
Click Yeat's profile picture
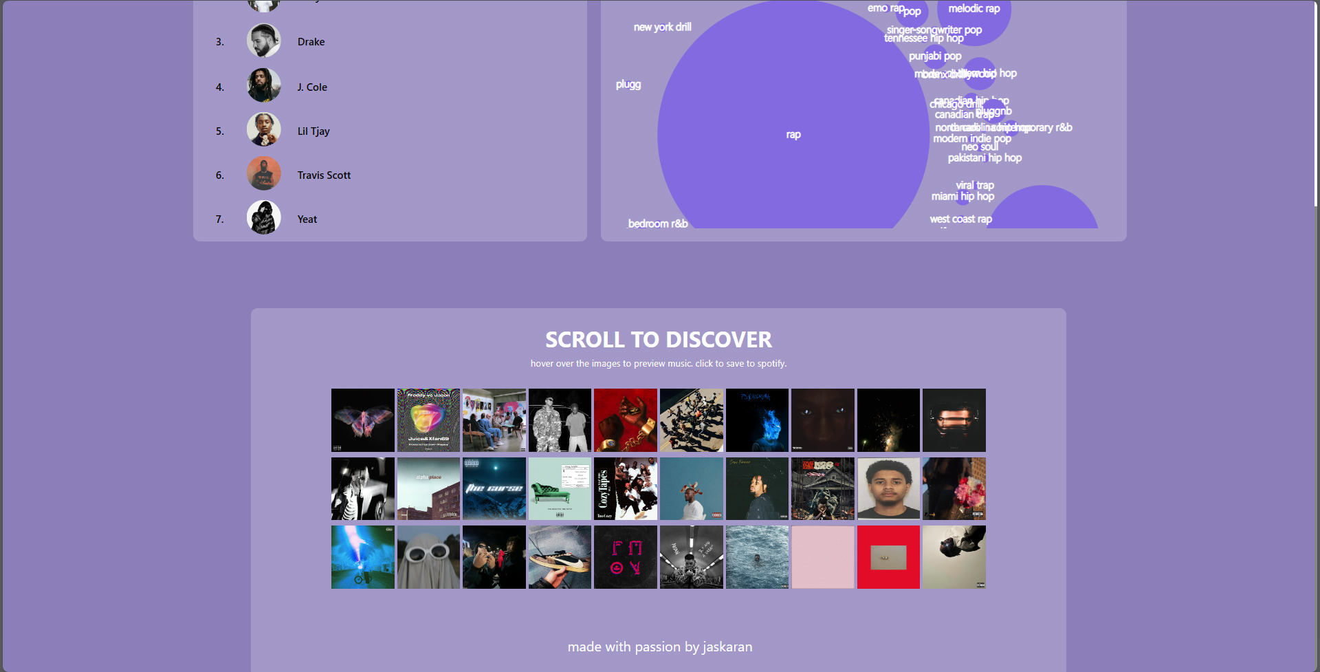pyautogui.click(x=264, y=217)
